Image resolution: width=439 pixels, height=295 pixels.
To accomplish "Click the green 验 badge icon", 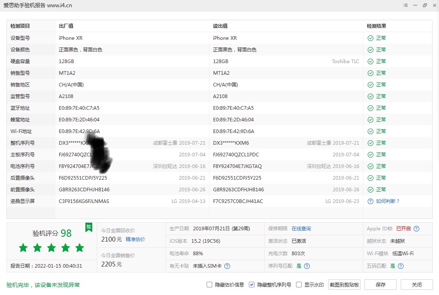I will click(x=89, y=227).
